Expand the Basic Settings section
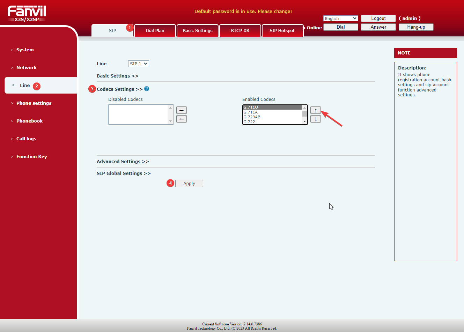The image size is (464, 332). (x=117, y=76)
